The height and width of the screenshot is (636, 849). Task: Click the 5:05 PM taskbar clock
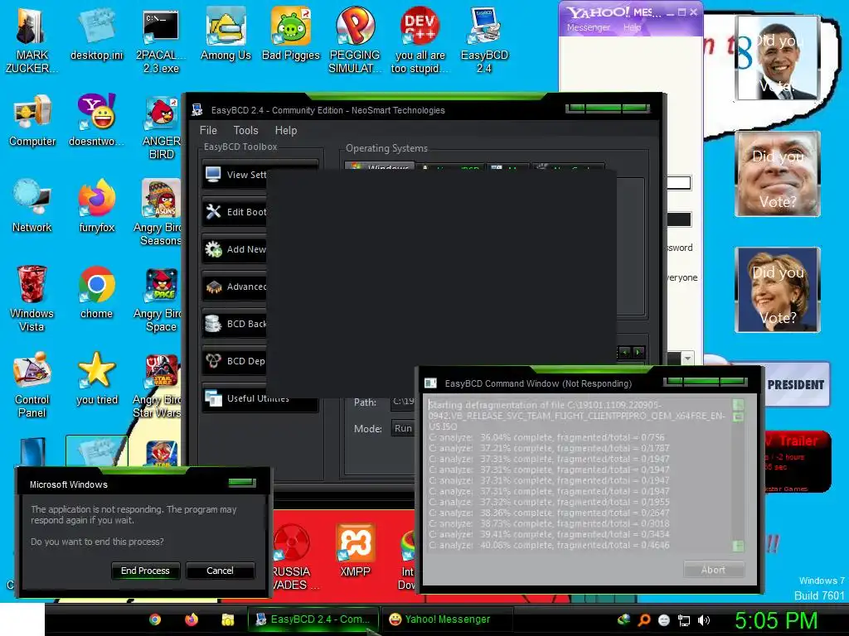(x=776, y=620)
